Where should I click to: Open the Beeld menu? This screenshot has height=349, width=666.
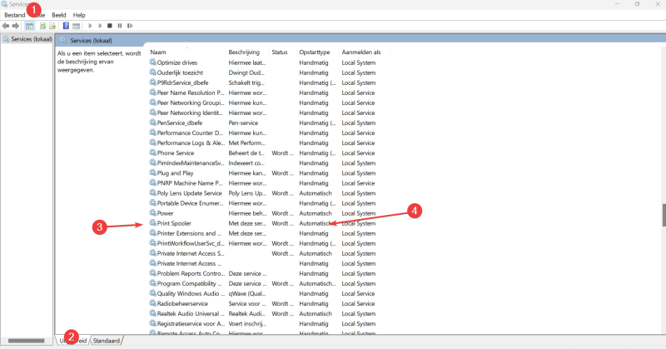pyautogui.click(x=59, y=15)
